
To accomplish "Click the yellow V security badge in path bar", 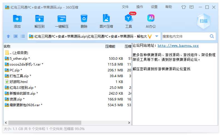I will [150, 37].
